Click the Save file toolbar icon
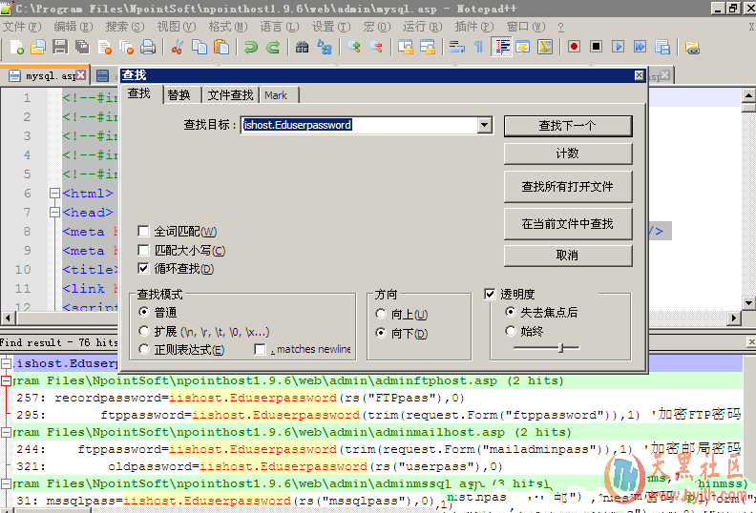756x513 pixels. 59,47
